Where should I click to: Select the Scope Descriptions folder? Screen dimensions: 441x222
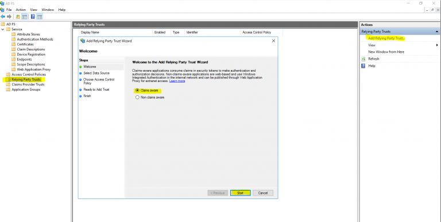pyautogui.click(x=31, y=65)
